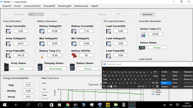This screenshot has width=193, height=108.
Task: Click the Array Voltage meter icon
Action: tap(8, 44)
